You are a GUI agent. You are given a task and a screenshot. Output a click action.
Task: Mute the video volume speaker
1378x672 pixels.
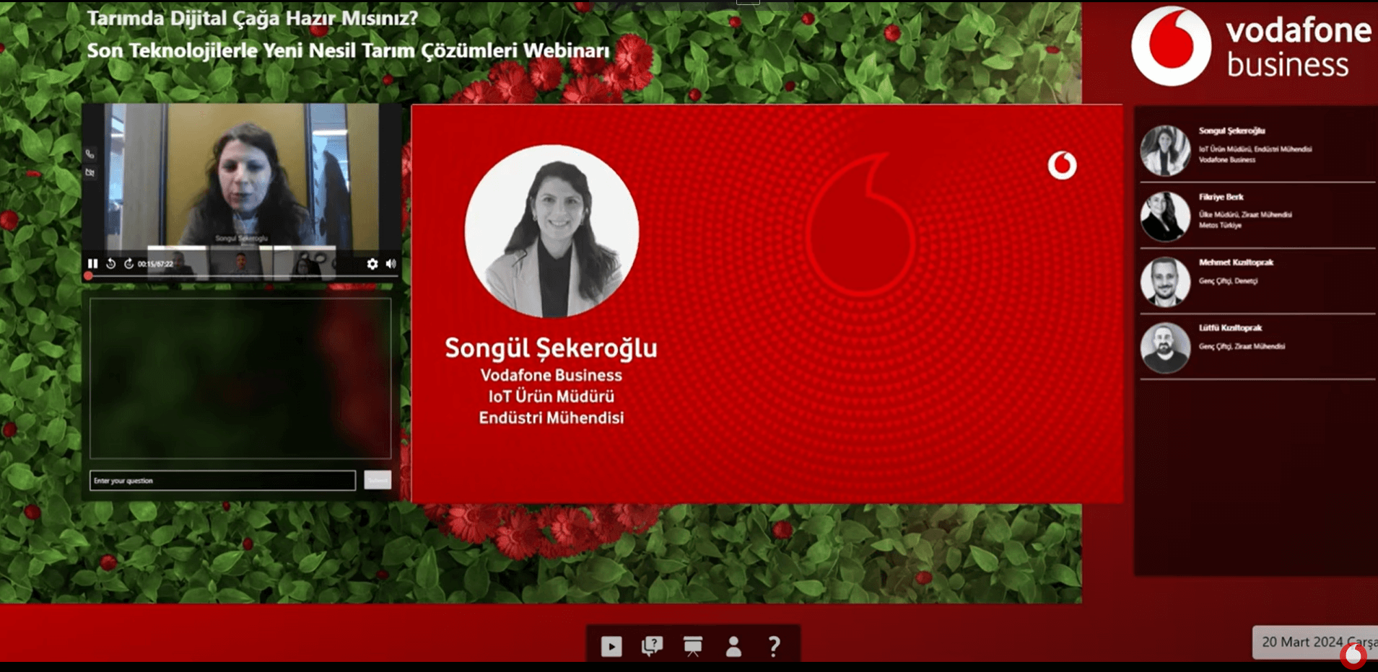pos(391,264)
